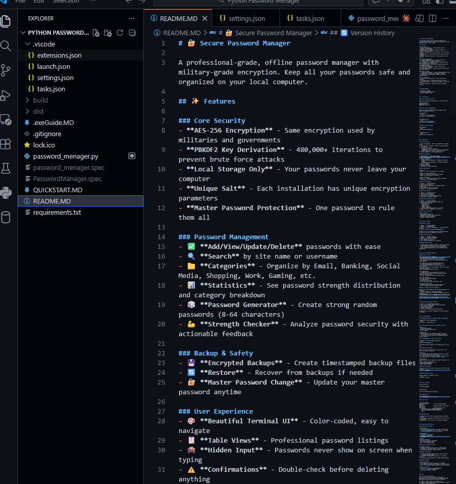Click the '### Core Security' heading
Viewport: 456px width, 484px height.
(x=212, y=121)
